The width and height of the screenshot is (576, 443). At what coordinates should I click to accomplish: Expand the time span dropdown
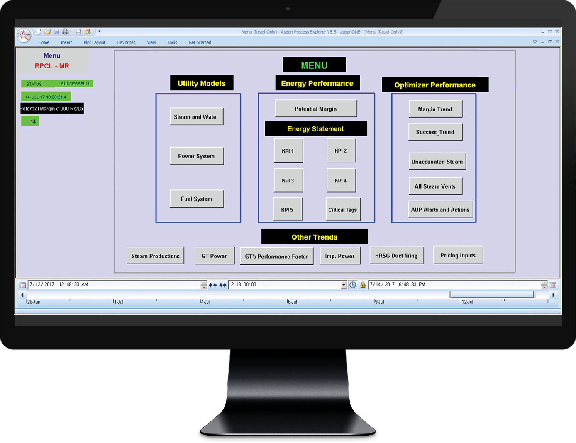[344, 285]
